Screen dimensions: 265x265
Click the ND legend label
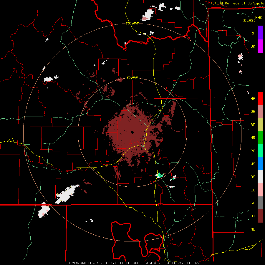point(253,229)
